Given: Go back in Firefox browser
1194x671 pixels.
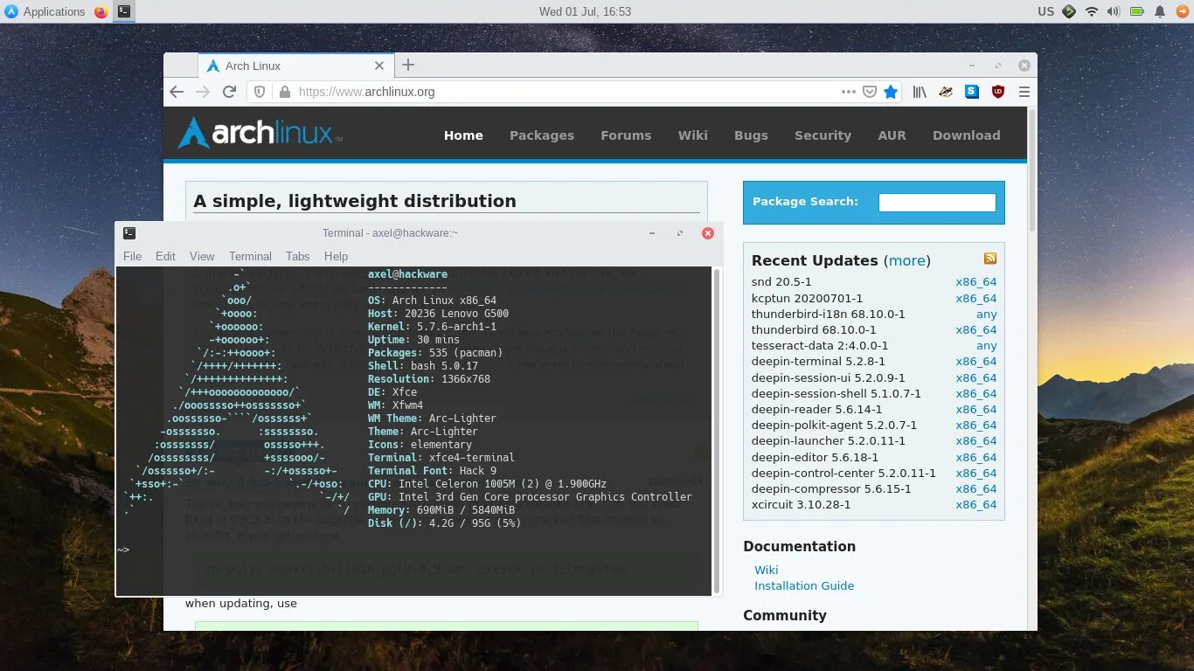Looking at the screenshot, I should 177,92.
